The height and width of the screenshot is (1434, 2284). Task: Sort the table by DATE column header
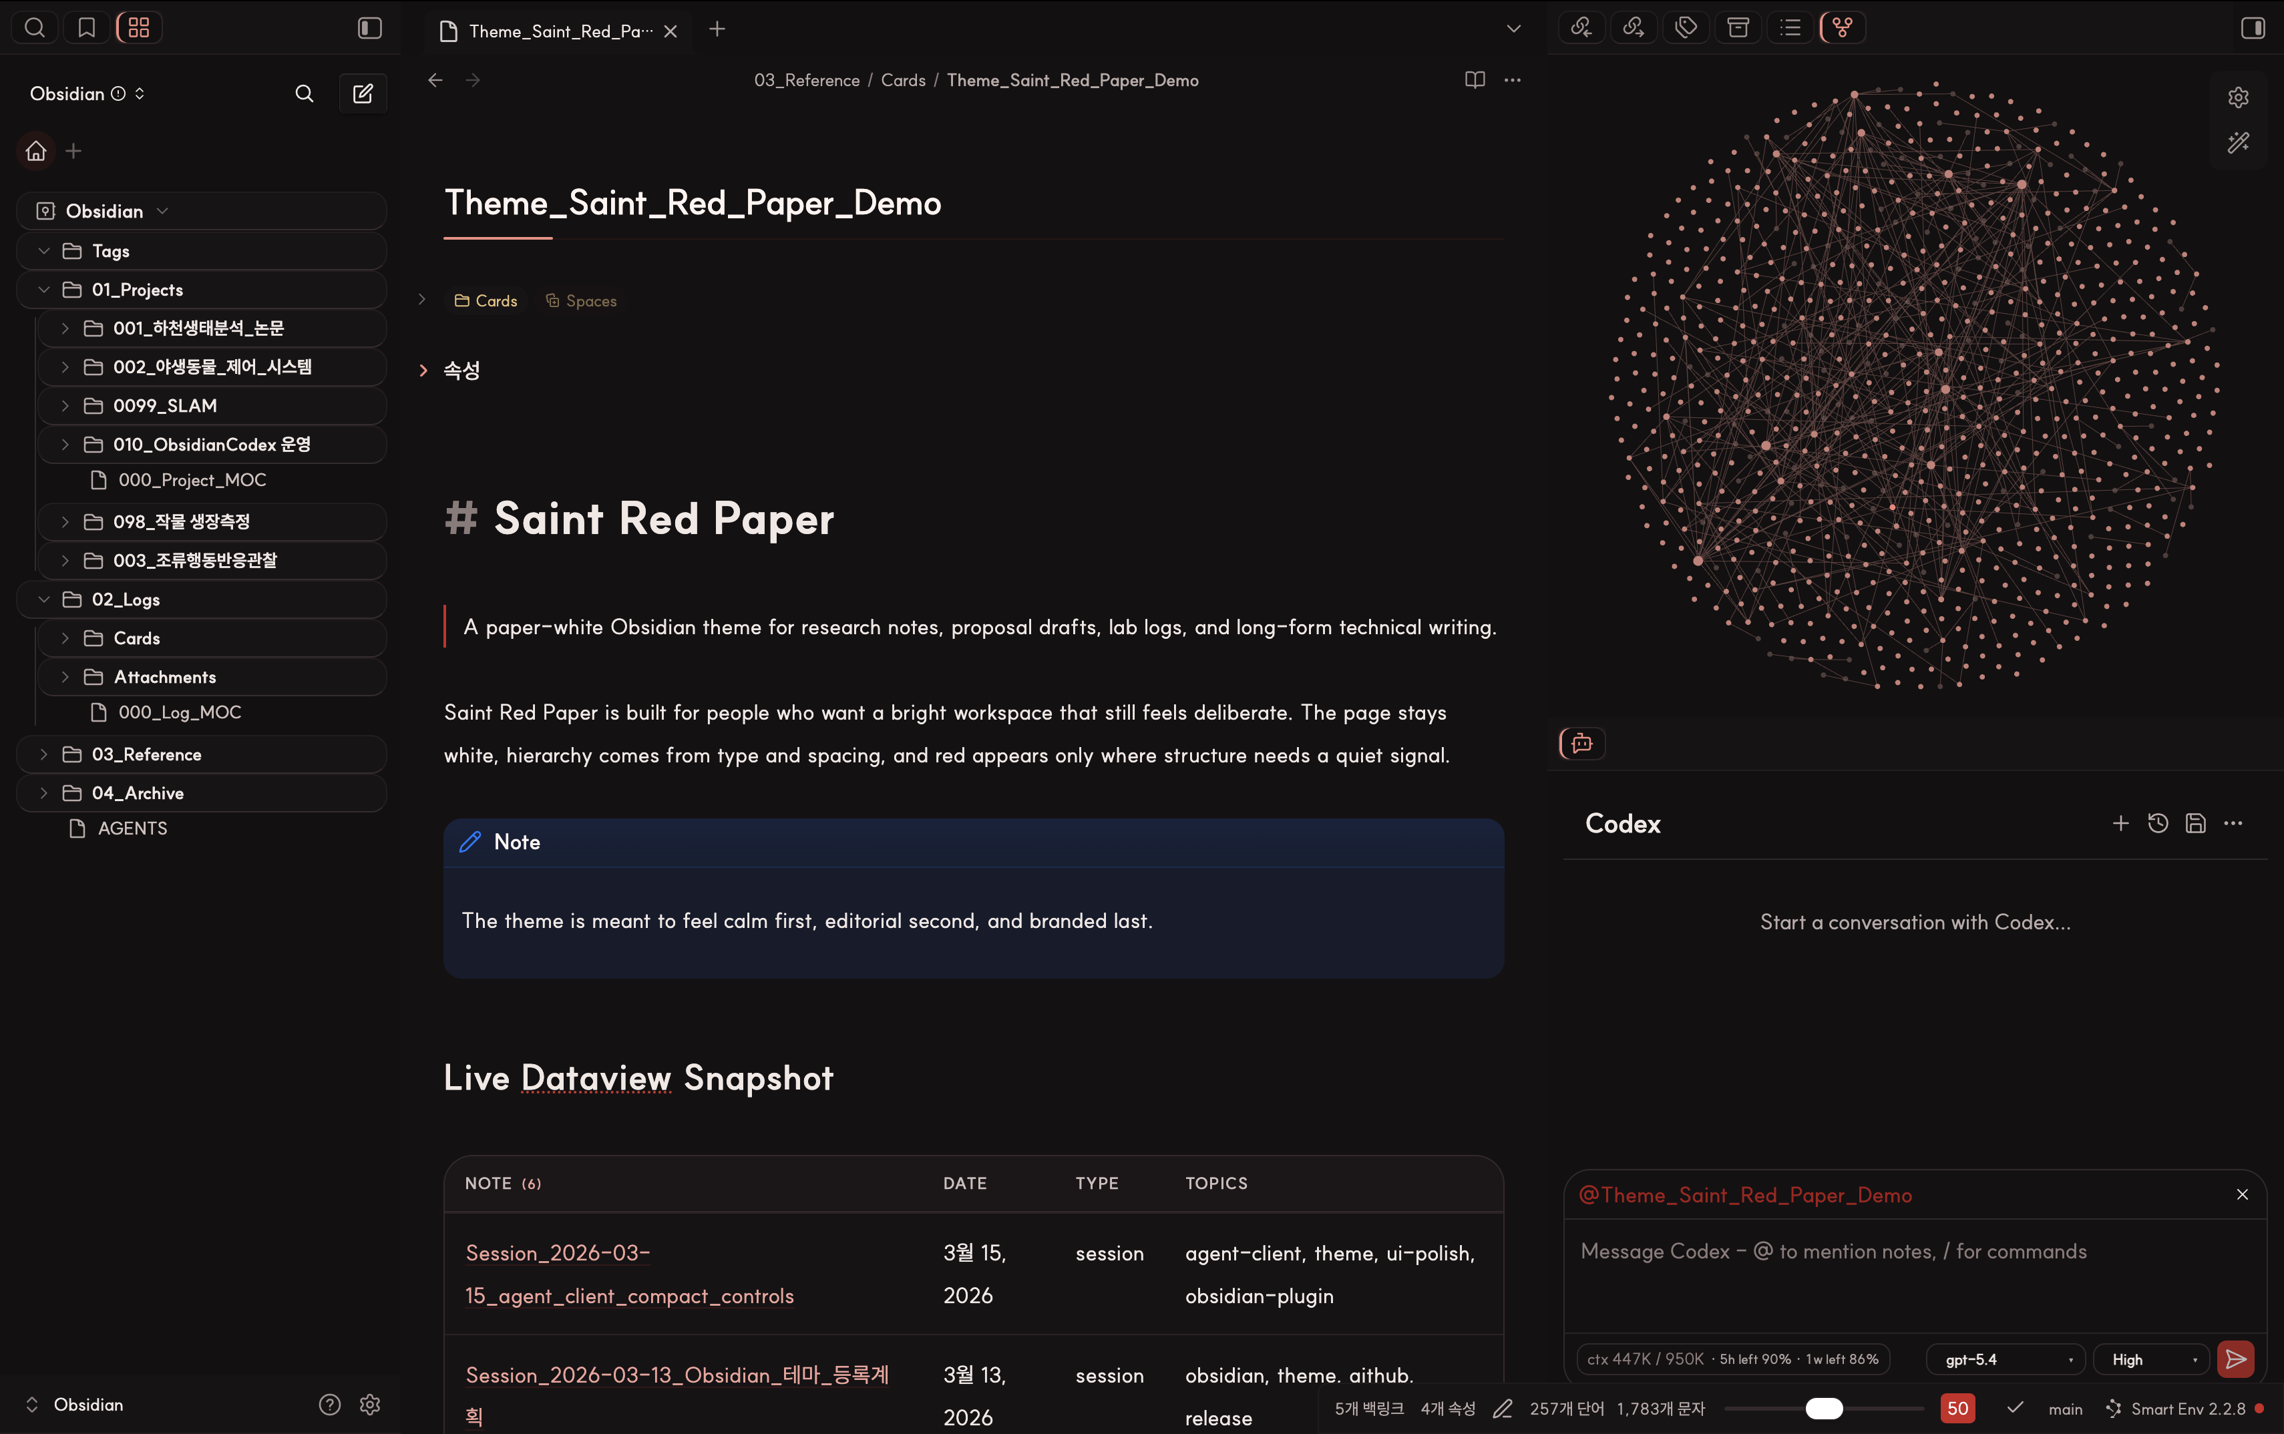tap(964, 1183)
